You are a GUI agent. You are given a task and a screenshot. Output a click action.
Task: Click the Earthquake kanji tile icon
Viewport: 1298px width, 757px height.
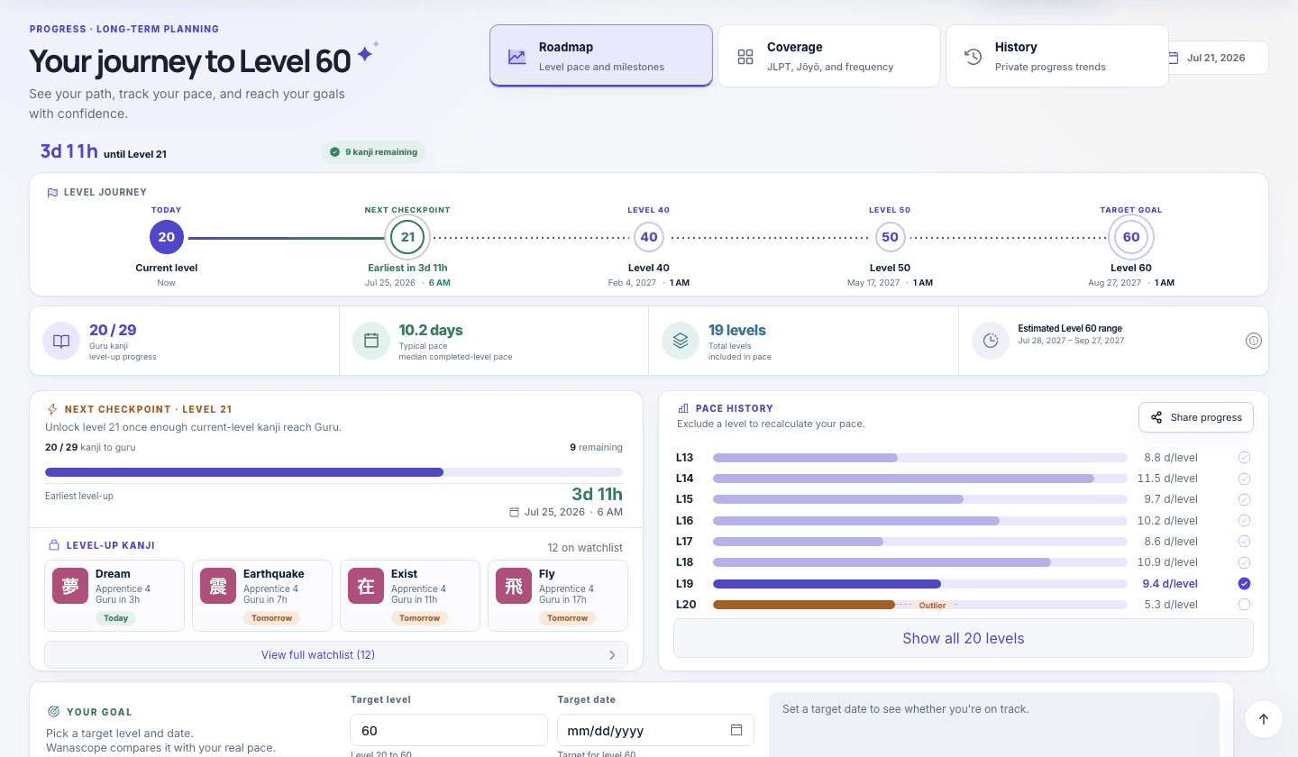(x=218, y=586)
